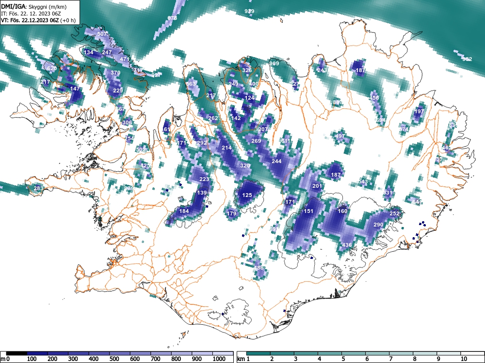Click the visibility value 563
485x363 pixels.
point(191,84)
